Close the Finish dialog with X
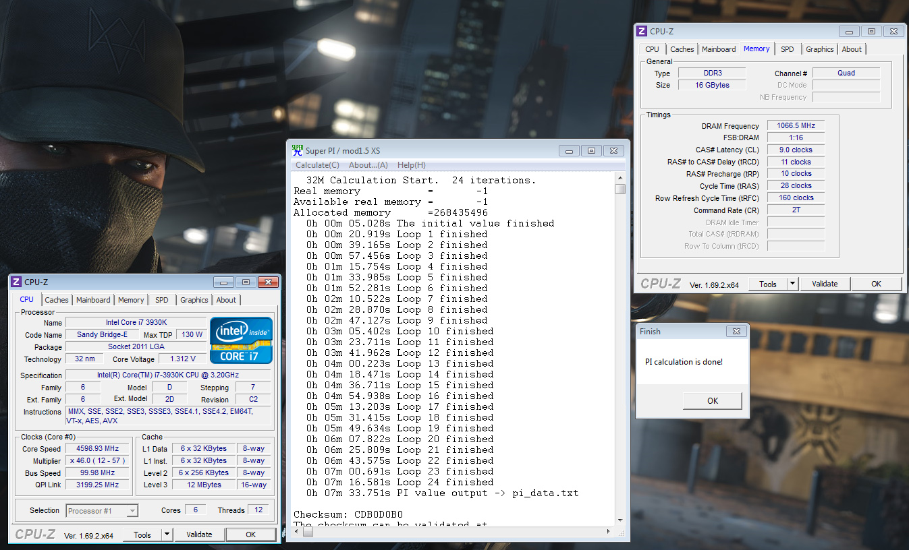This screenshot has height=550, width=909. [x=736, y=332]
